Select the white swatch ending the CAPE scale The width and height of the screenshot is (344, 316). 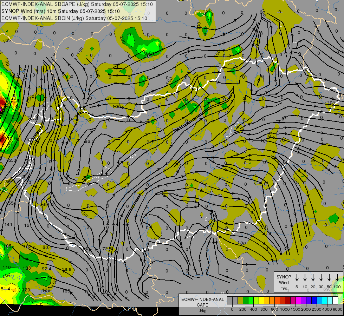click(x=336, y=300)
